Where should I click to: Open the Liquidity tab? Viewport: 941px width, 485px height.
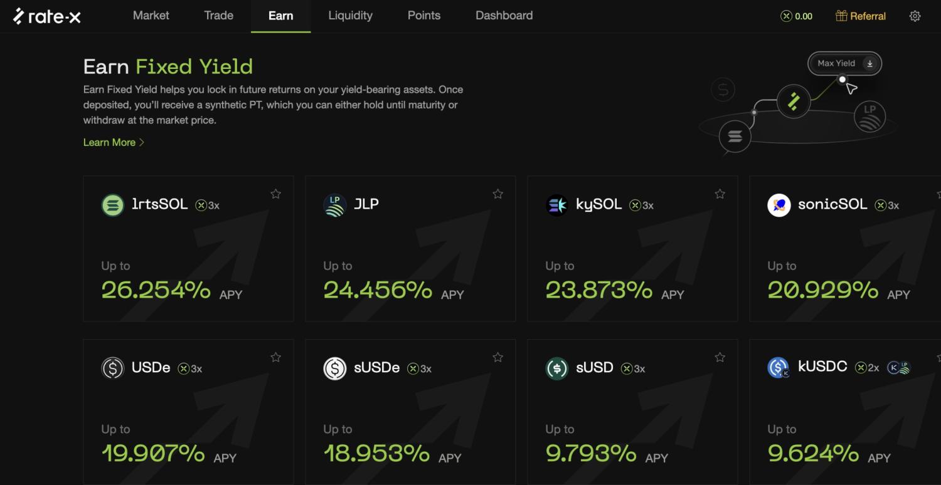(350, 16)
